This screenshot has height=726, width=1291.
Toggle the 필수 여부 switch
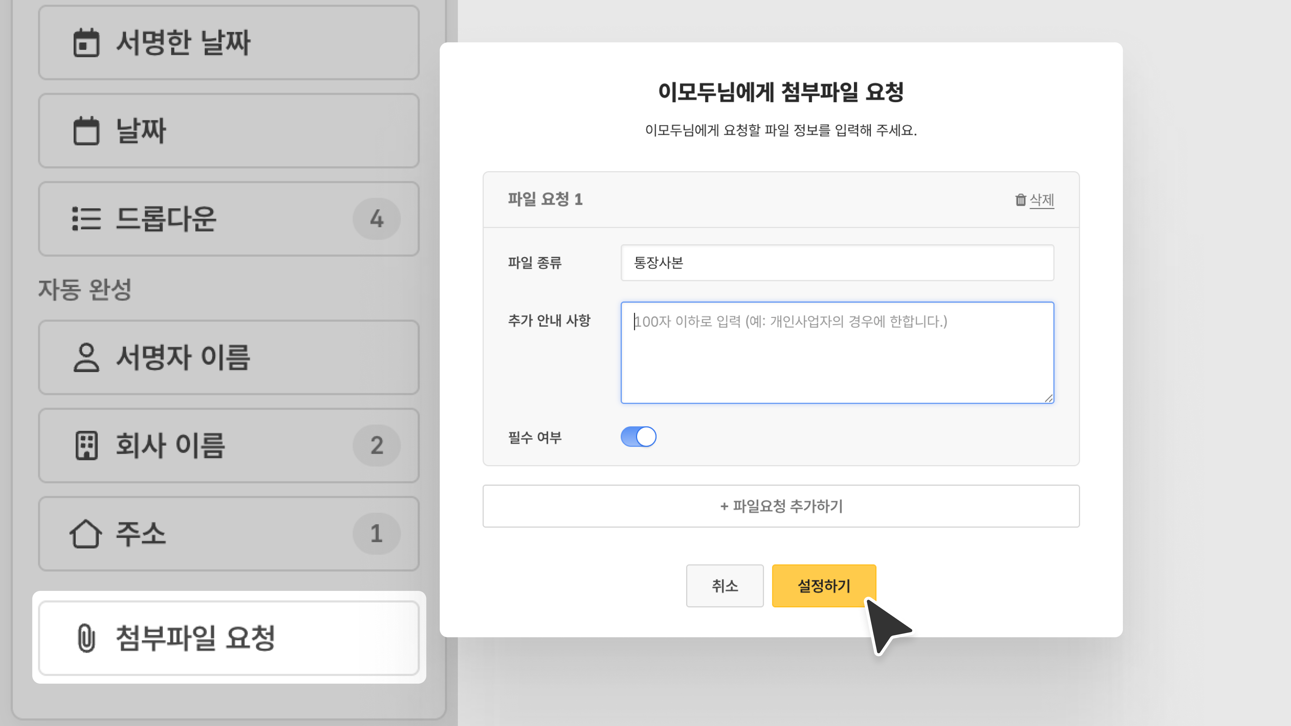coord(638,436)
